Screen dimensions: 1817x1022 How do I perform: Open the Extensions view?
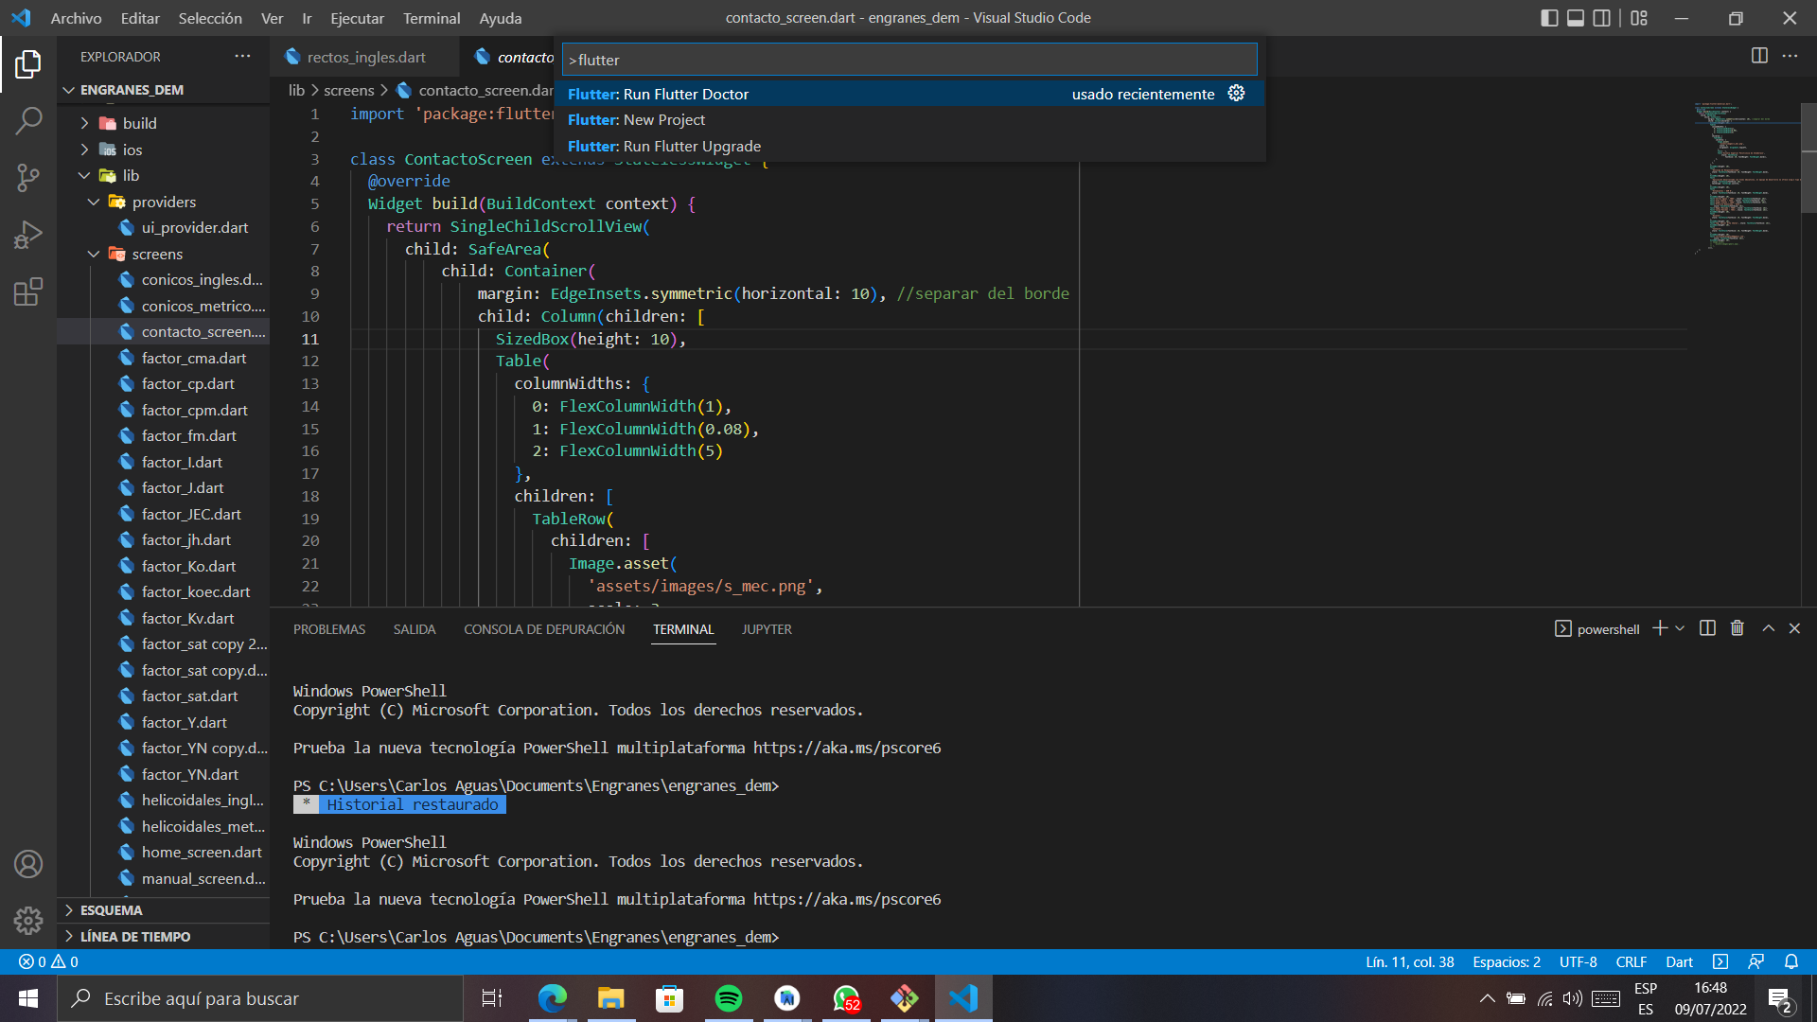[x=28, y=291]
